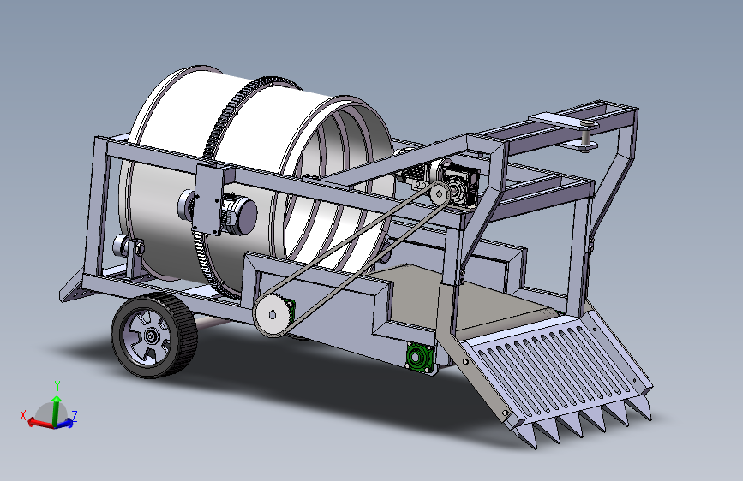Viewport: 743px width, 481px height.
Task: Select the flat conveyor plate behind the blade
Action: click(x=462, y=298)
